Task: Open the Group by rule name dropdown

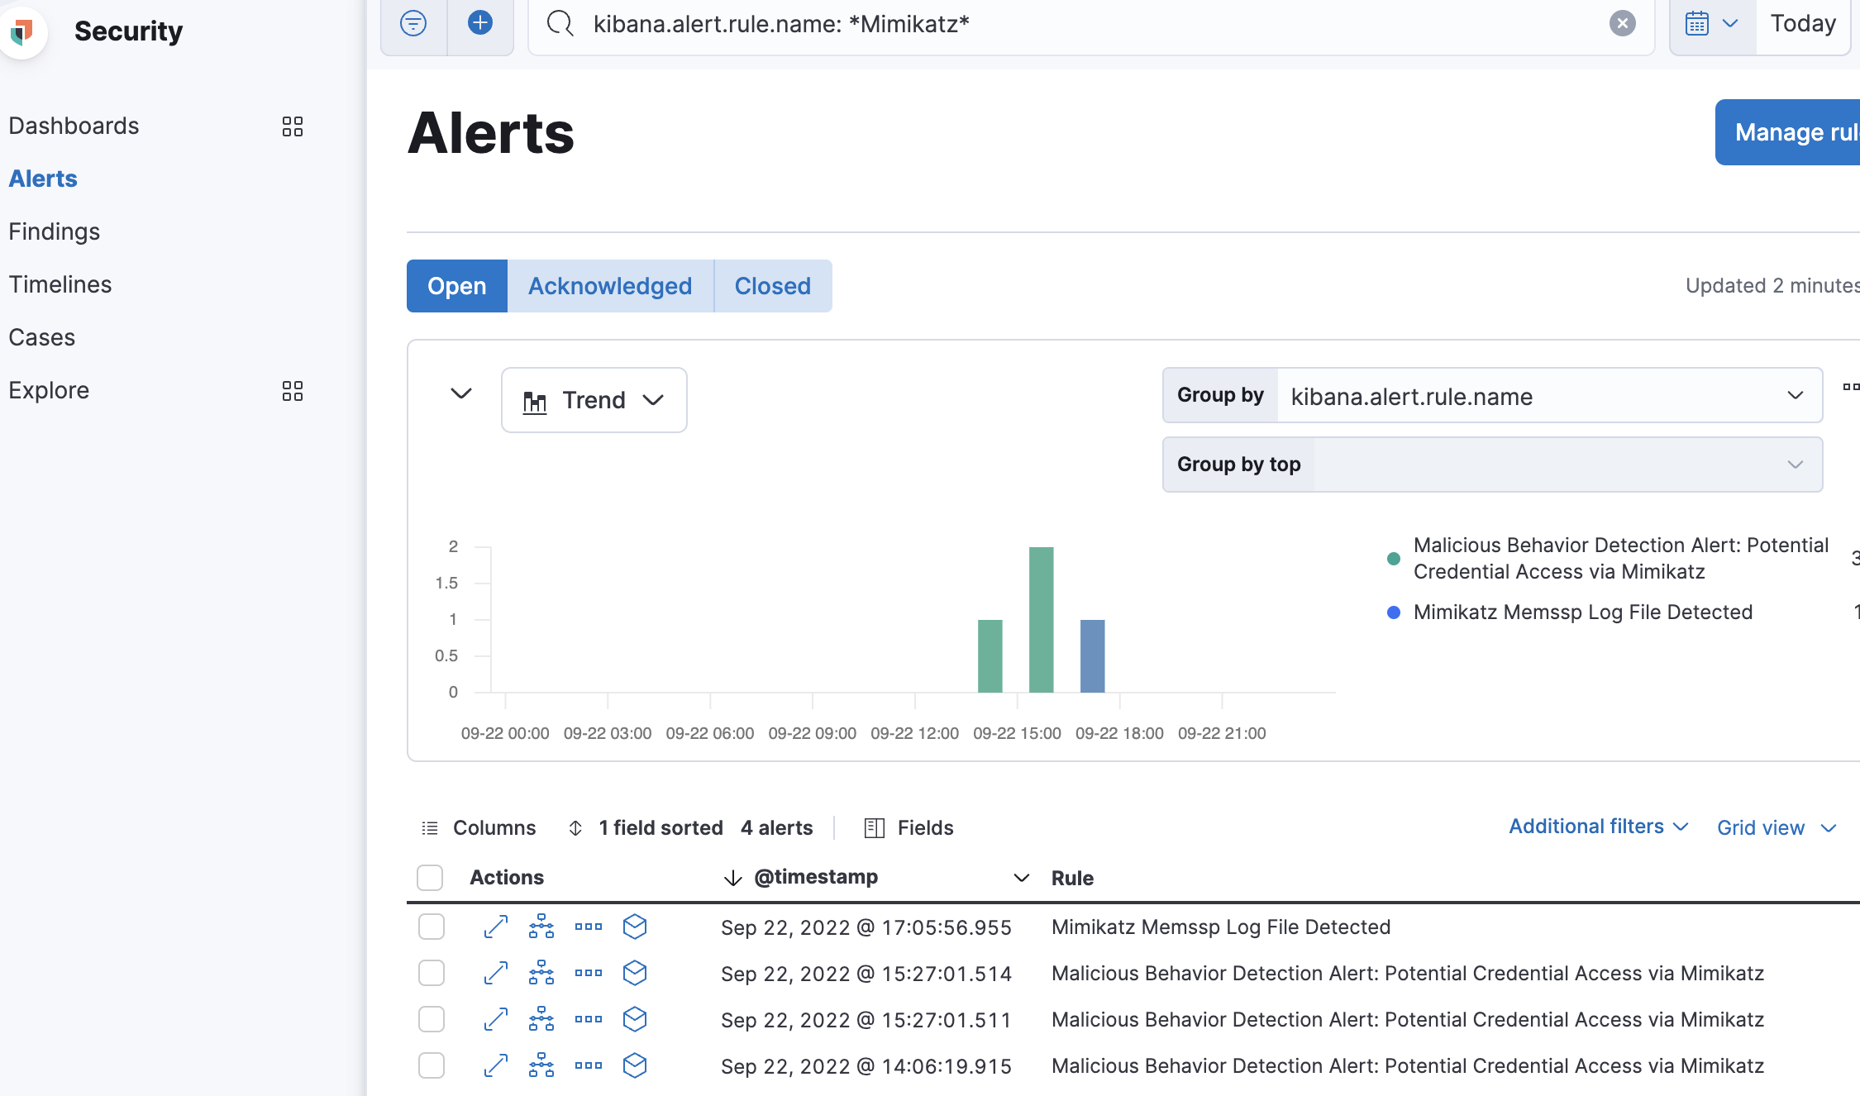Action: tap(1794, 395)
